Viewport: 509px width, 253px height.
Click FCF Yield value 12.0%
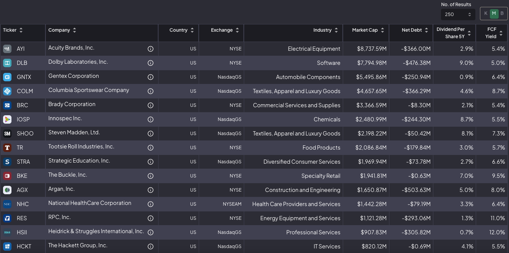pos(498,232)
